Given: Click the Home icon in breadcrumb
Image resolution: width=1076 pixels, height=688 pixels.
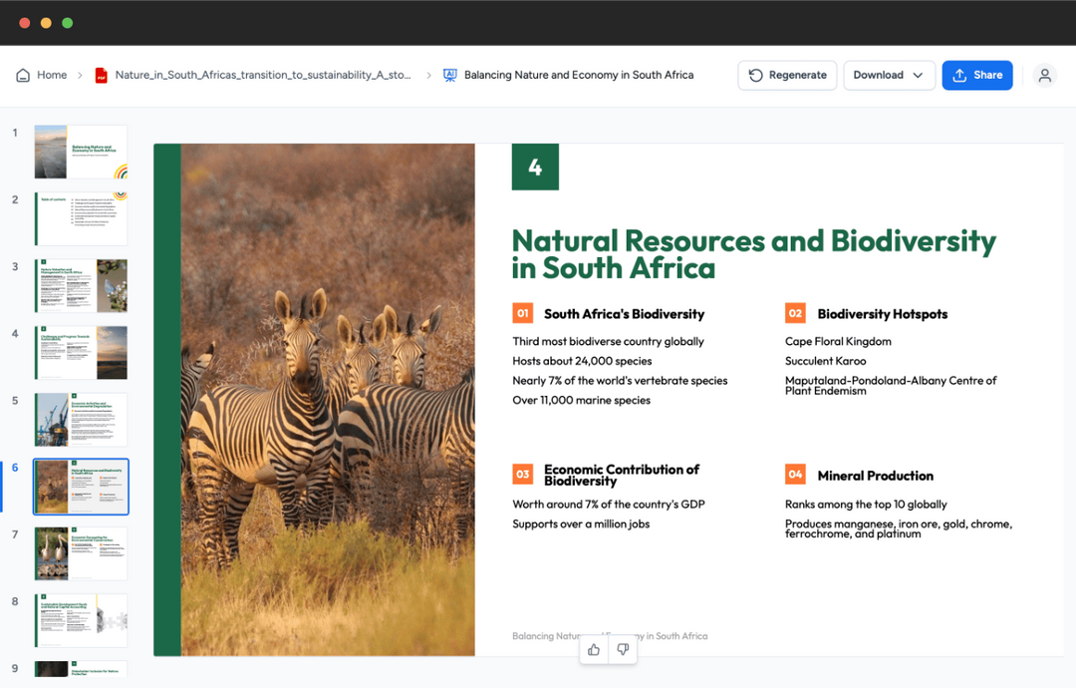Looking at the screenshot, I should coord(23,75).
